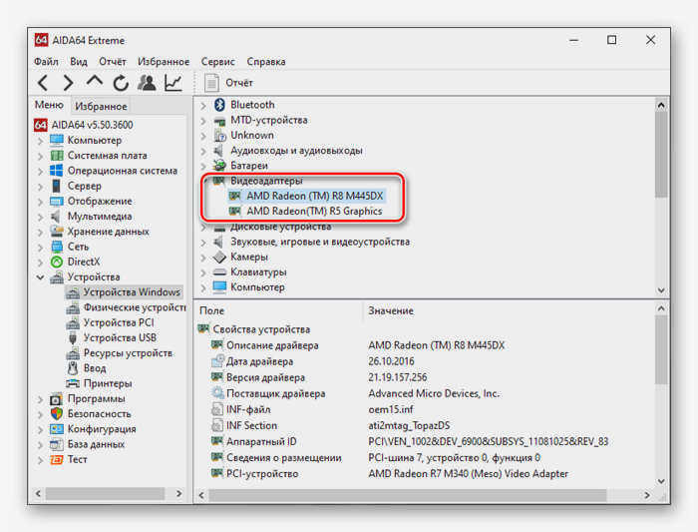Go back with the left arrow toolbar icon
698x532 pixels.
coord(43,83)
